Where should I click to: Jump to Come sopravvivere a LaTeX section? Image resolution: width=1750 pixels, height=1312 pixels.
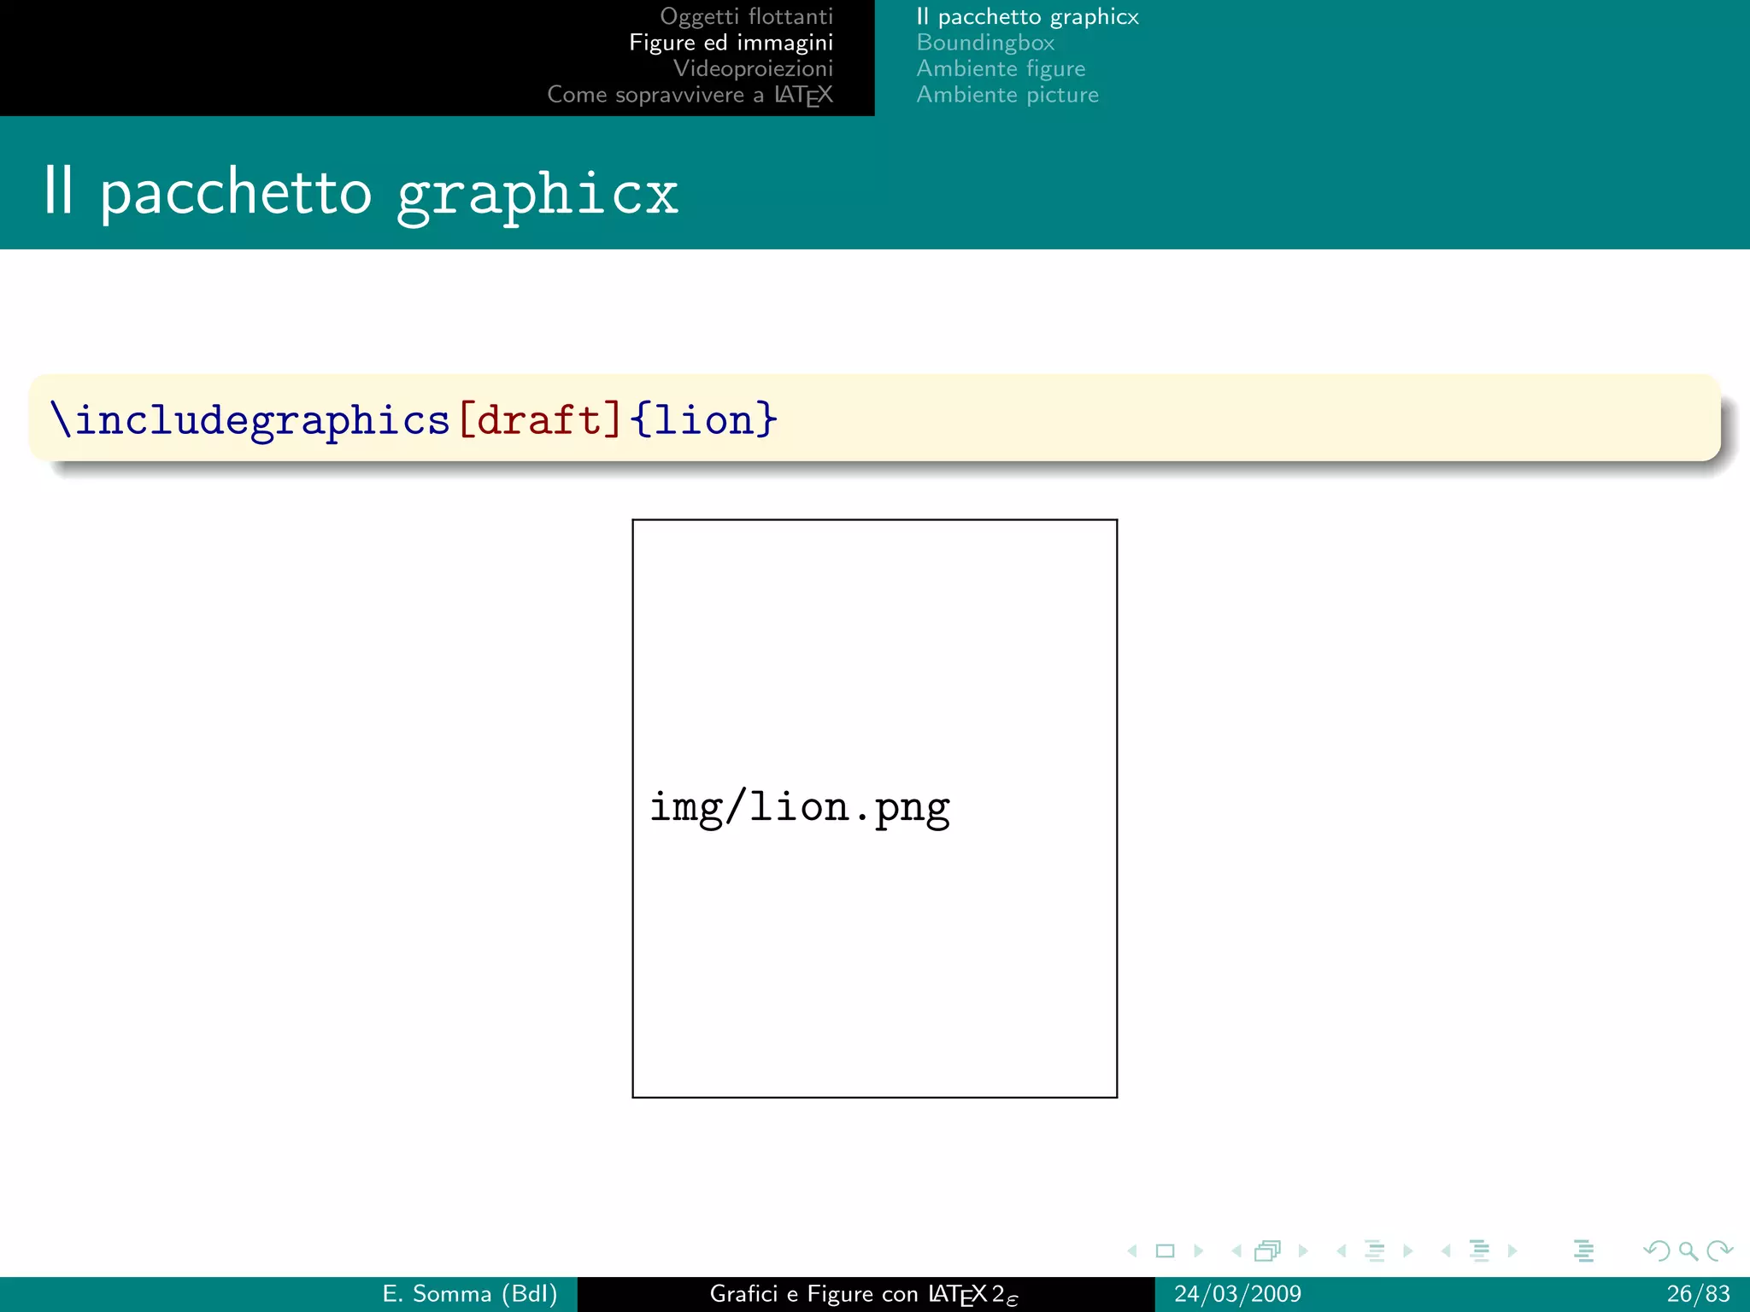point(690,95)
